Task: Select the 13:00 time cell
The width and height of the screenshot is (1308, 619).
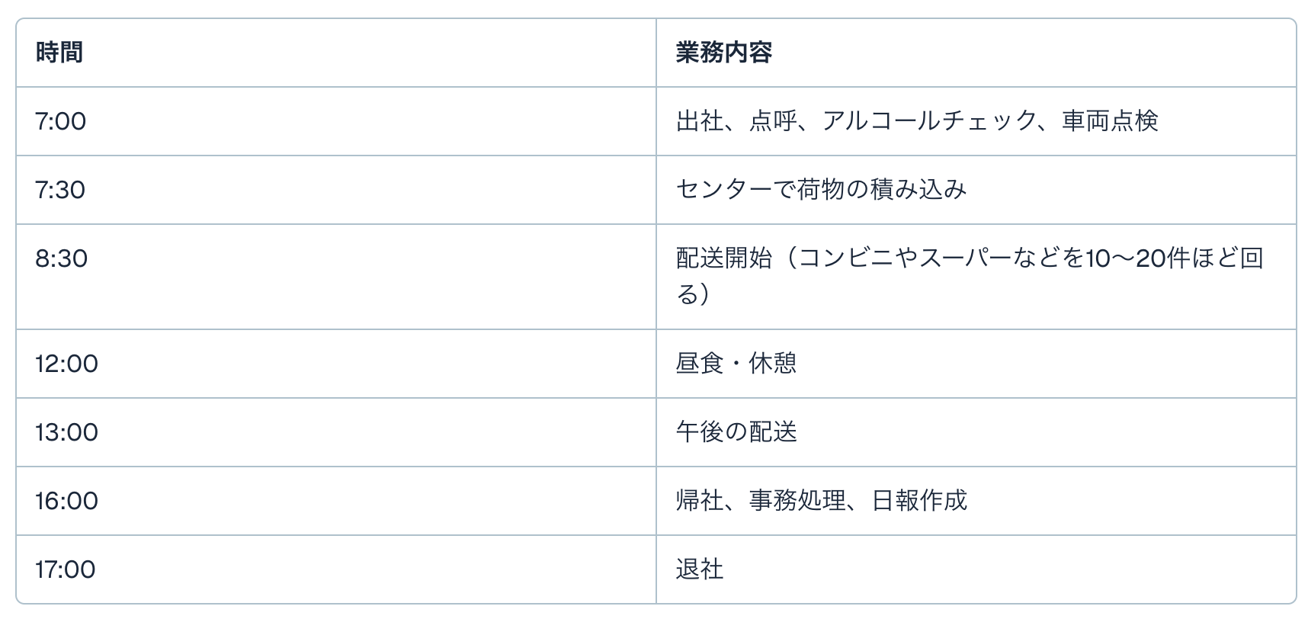Action: click(x=66, y=432)
